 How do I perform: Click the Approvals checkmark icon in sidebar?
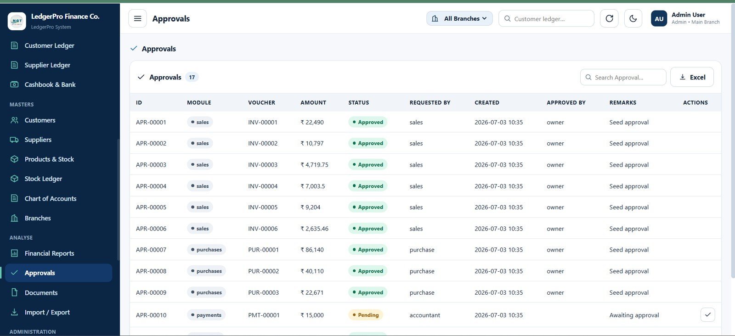tap(14, 273)
